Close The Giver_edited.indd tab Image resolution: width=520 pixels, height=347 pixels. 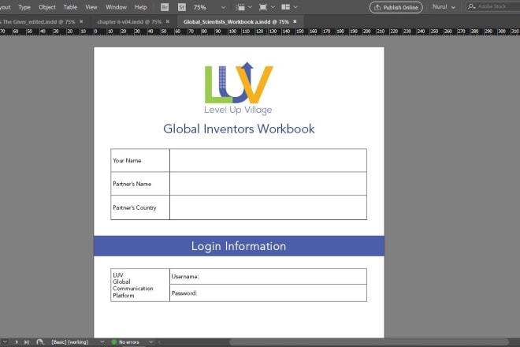(81, 21)
